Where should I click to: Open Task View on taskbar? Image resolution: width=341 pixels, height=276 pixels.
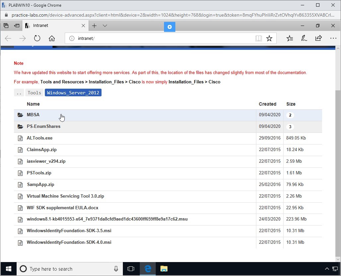pyautogui.click(x=131, y=269)
